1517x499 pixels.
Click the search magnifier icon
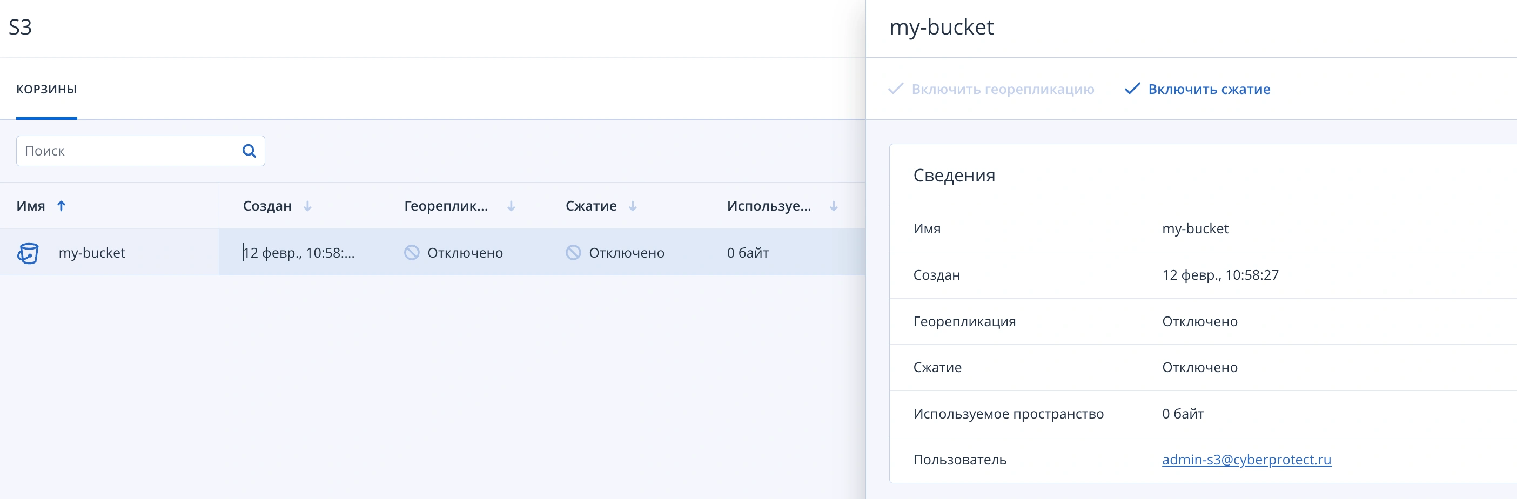click(x=249, y=151)
